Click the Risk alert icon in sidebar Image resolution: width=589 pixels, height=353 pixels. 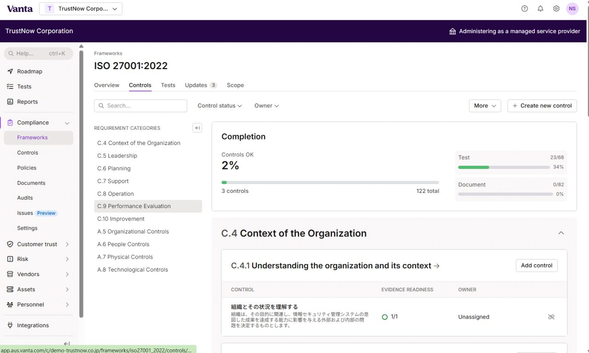[10, 259]
